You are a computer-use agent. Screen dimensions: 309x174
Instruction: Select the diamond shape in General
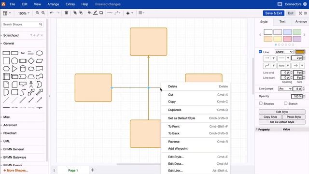(x=31, y=61)
